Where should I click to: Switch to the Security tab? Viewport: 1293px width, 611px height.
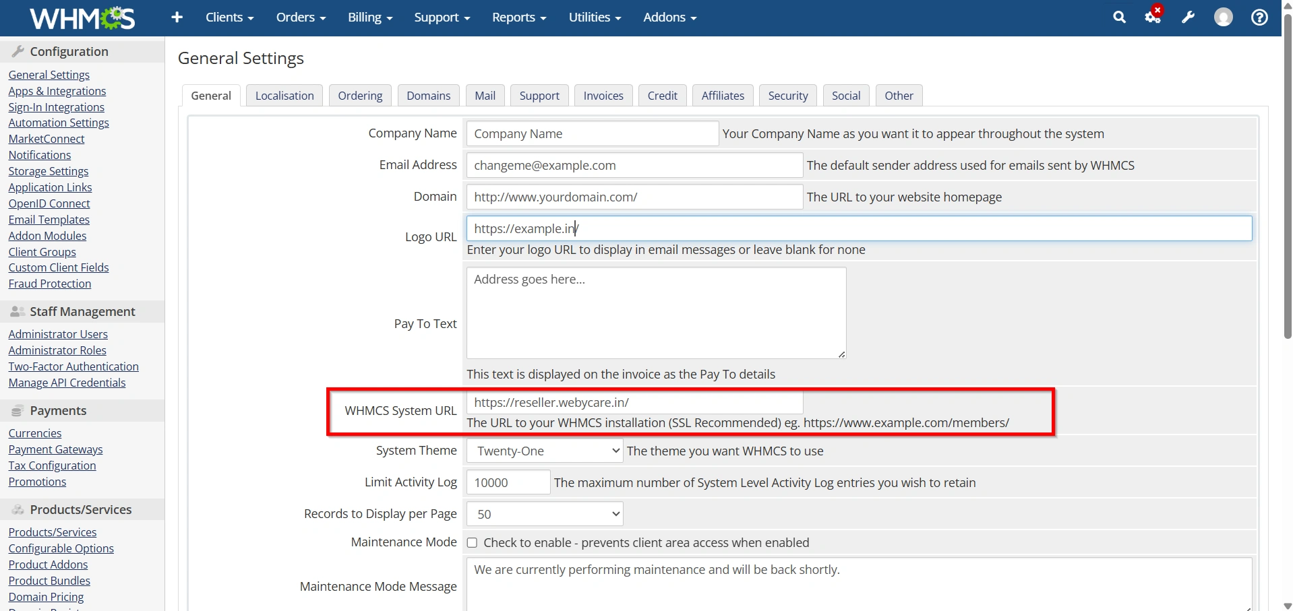[x=787, y=96]
